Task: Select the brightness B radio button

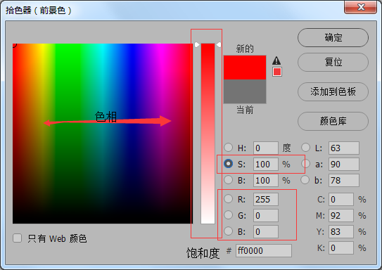Action: coord(228,180)
